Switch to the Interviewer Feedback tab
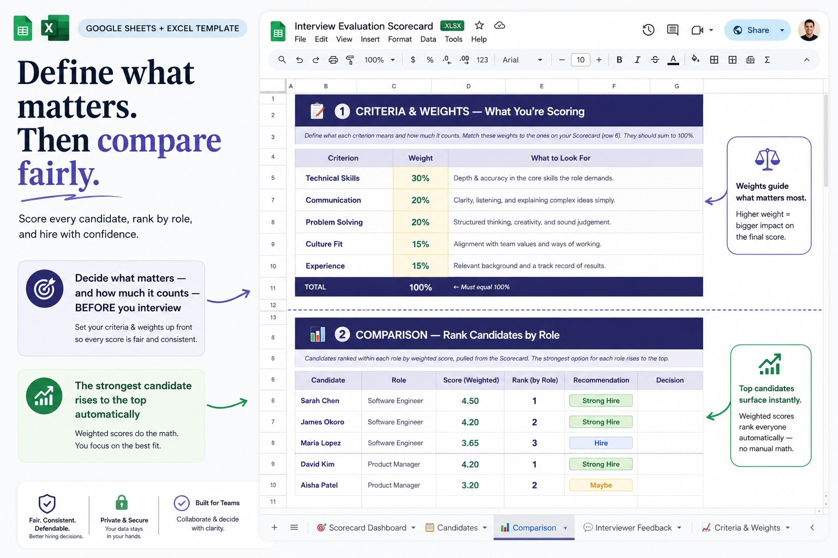The image size is (838, 558). [x=628, y=527]
